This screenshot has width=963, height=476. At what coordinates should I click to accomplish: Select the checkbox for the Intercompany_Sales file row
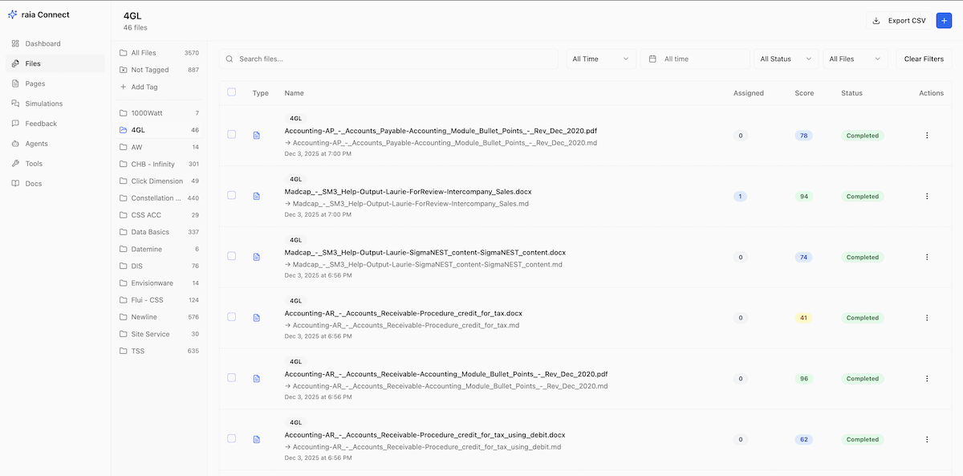tap(231, 196)
